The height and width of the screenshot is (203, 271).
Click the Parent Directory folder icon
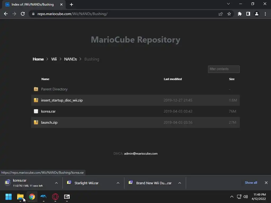[x=36, y=89]
